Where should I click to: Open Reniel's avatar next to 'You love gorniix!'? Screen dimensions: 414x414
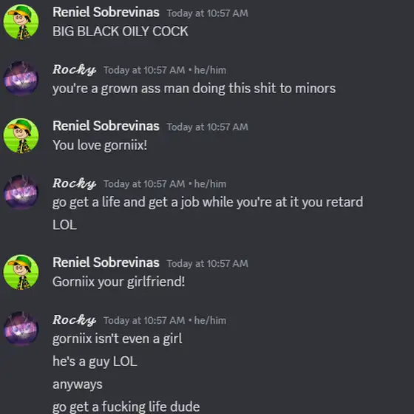point(21,136)
